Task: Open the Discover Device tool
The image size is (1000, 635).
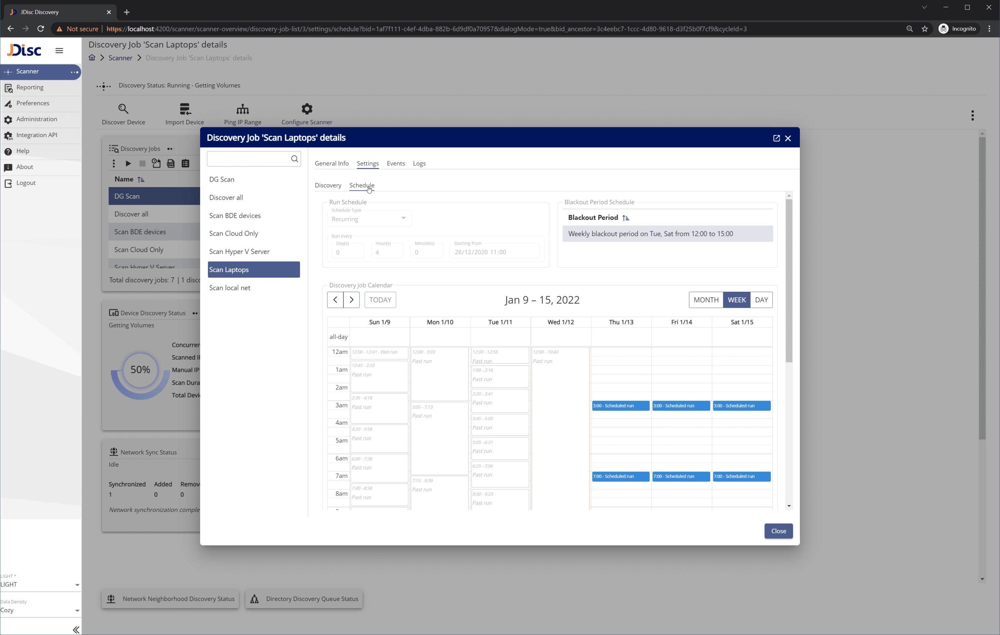Action: [123, 113]
